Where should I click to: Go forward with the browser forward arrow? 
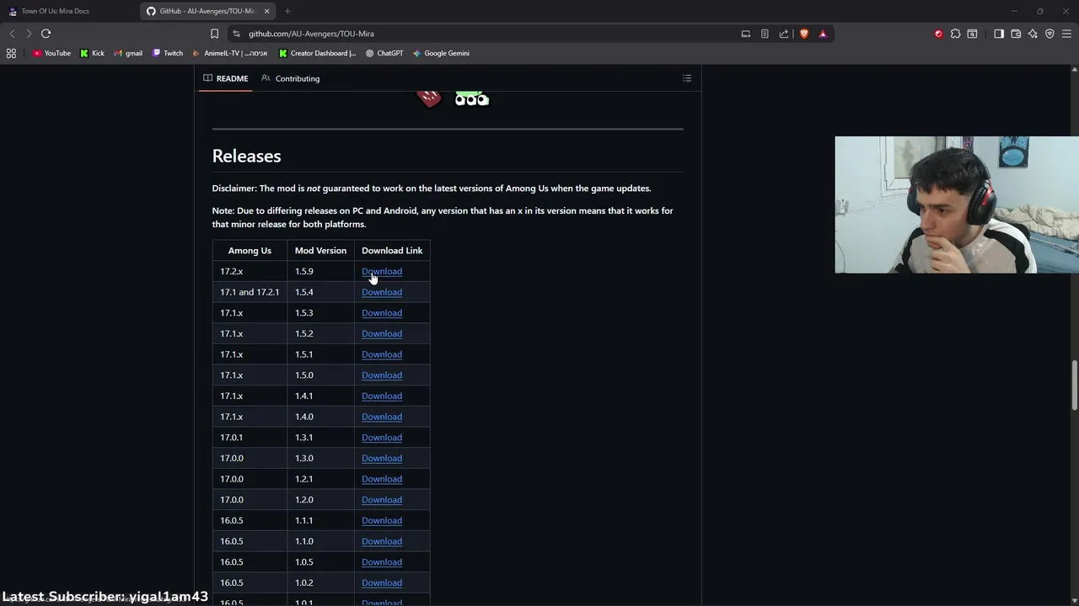29,34
